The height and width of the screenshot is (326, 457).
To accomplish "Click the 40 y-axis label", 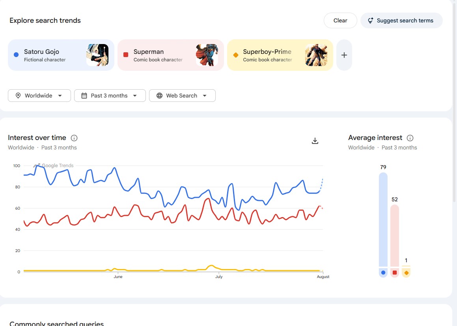I will click(17, 229).
